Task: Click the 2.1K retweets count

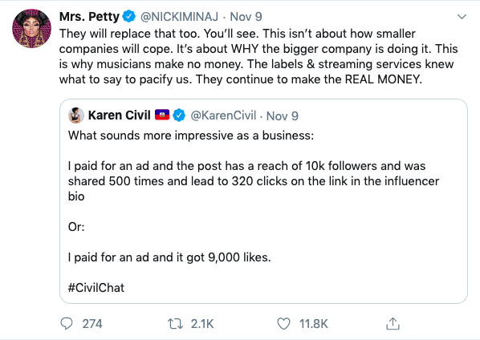Action: click(x=202, y=324)
